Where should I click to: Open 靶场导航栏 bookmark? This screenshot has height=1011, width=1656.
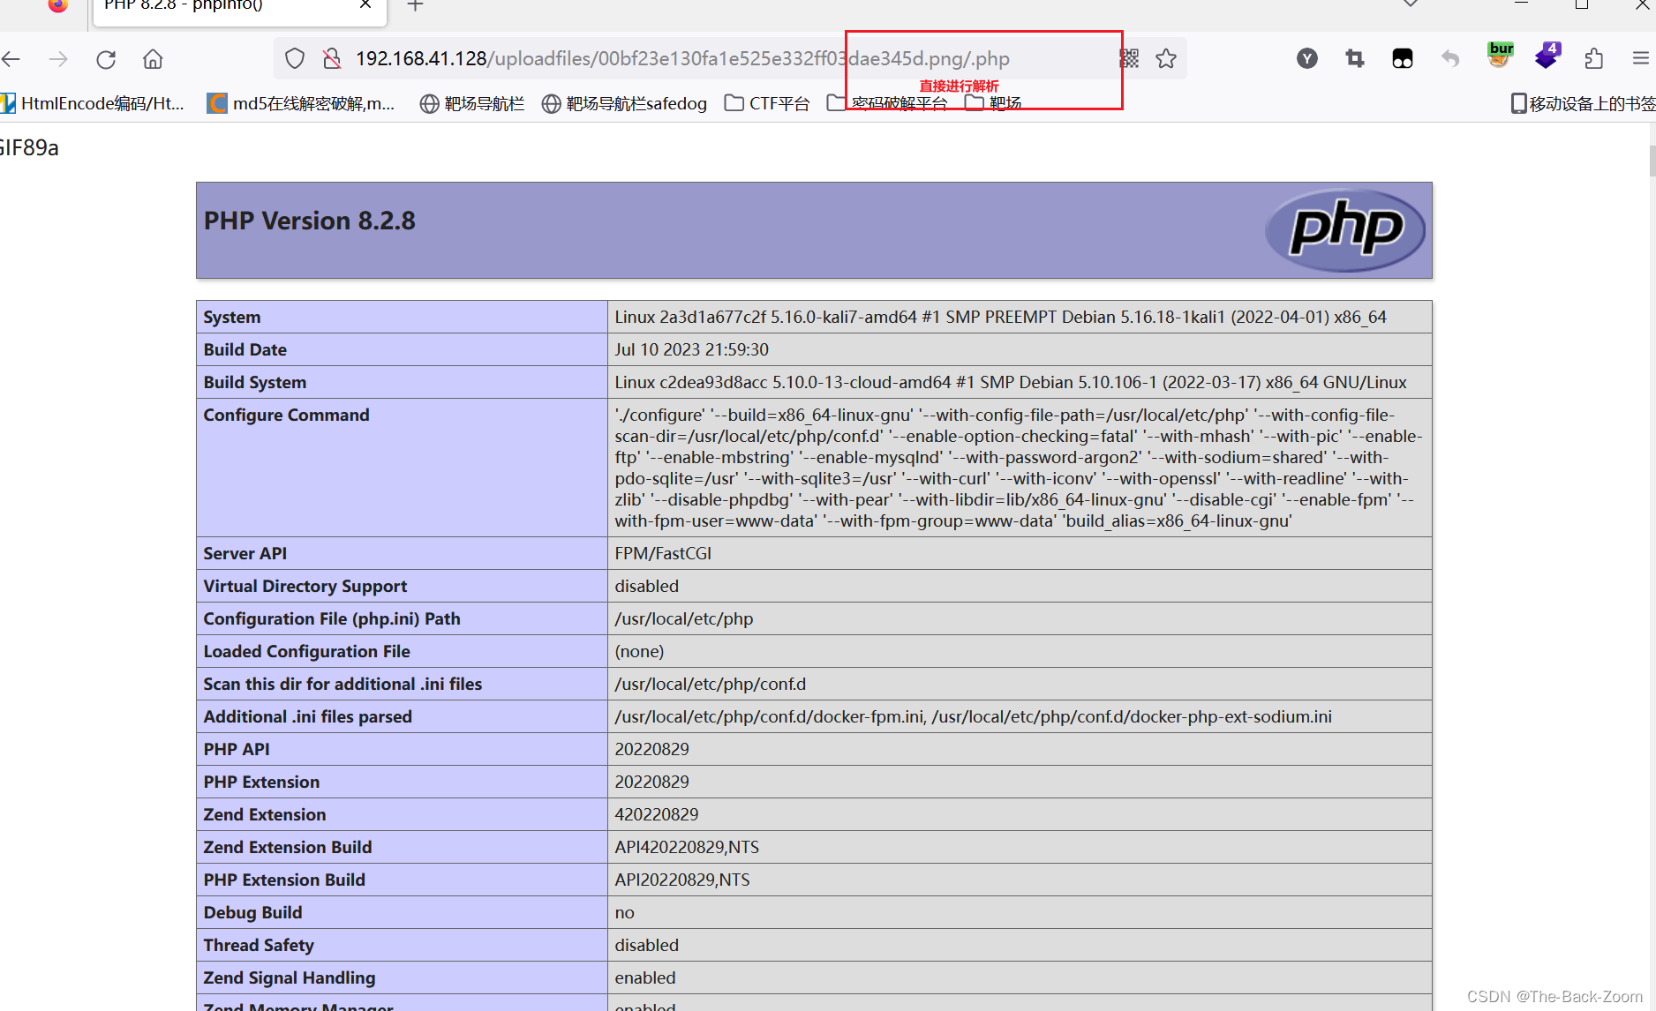472,104
